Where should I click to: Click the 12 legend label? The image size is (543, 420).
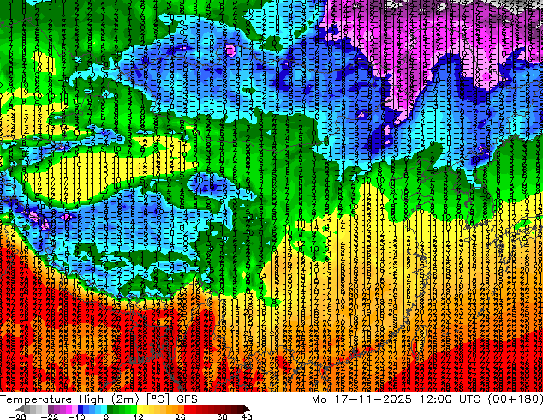(x=139, y=417)
